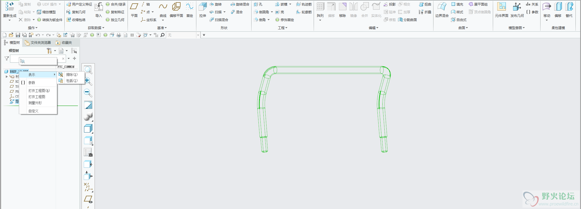Choose 包括(I) from the submenu
Image resolution: width=581 pixels, height=209 pixels.
(71, 81)
